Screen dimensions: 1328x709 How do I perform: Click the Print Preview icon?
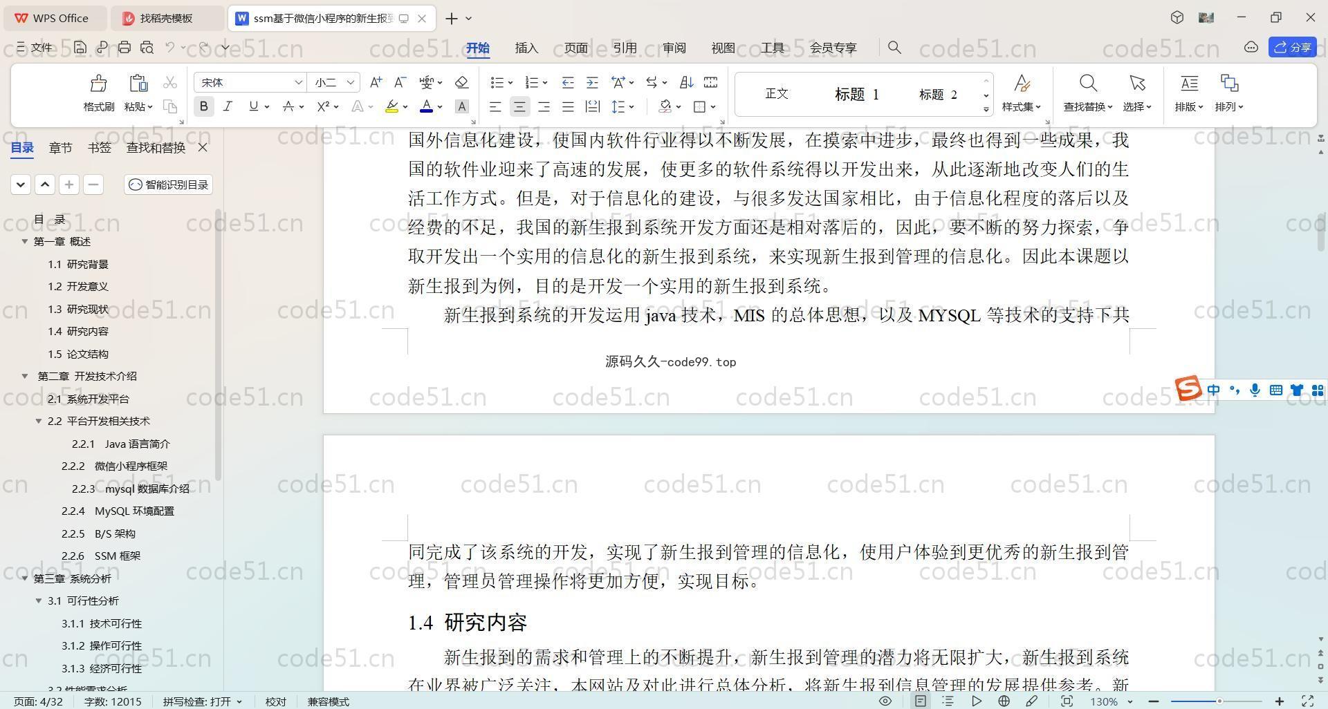(x=147, y=47)
